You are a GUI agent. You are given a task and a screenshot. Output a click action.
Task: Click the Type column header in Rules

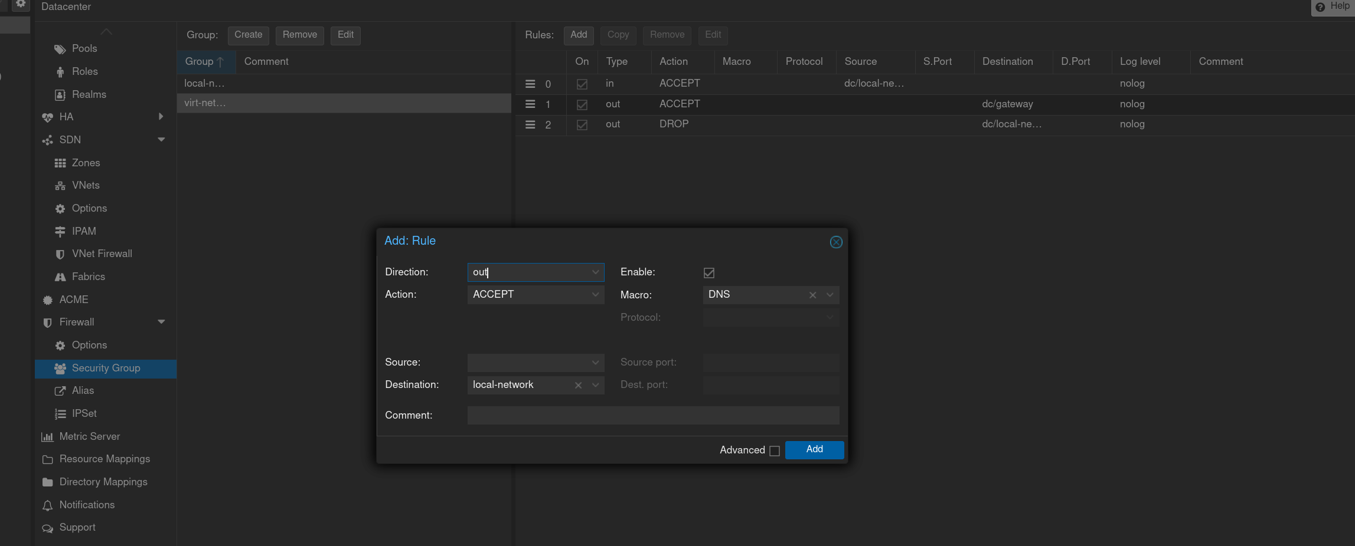624,61
